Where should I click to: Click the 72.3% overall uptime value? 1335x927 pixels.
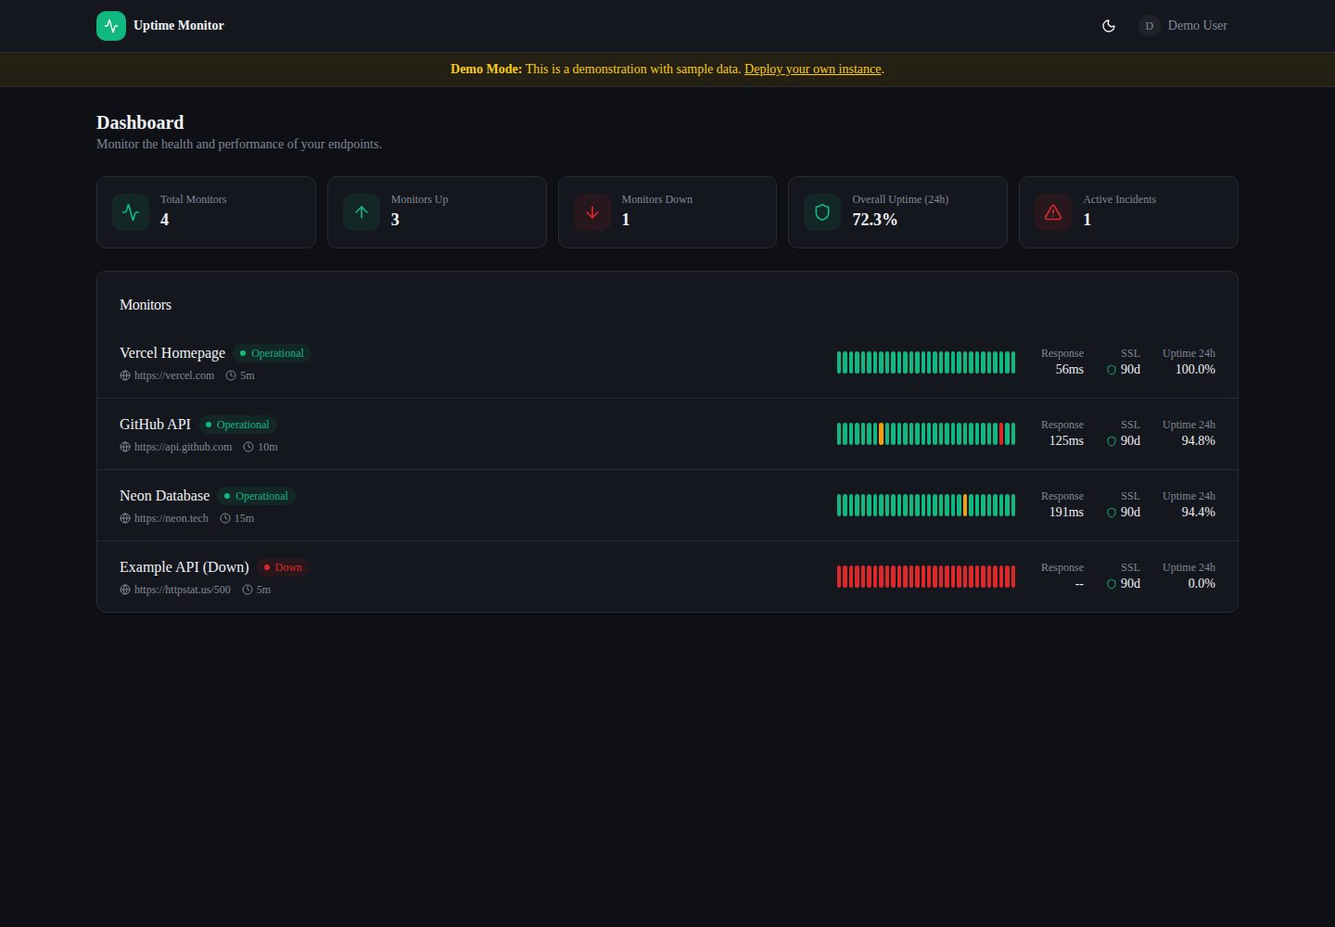click(875, 220)
